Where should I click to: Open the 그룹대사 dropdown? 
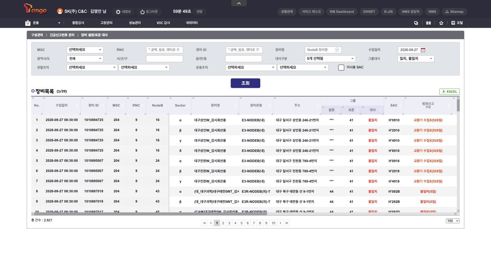(416, 59)
